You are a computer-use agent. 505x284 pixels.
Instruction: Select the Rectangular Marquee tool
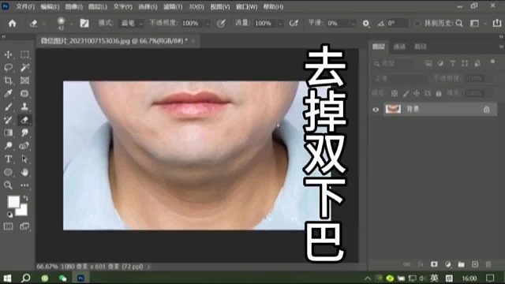(x=24, y=54)
